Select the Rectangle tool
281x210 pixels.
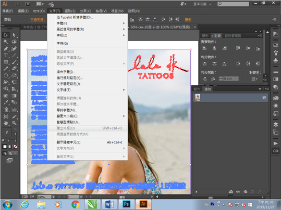point(6,62)
